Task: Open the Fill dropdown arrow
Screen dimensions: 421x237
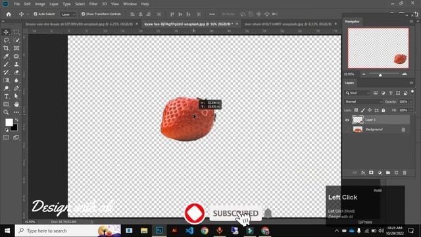Action: pos(412,110)
